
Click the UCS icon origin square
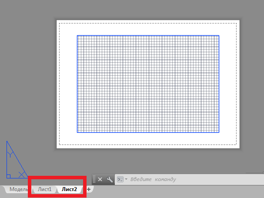[x=8, y=176]
